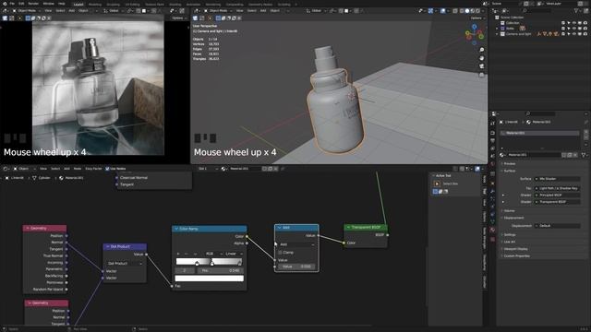Click the duplicate material icon beside material name

570,155
